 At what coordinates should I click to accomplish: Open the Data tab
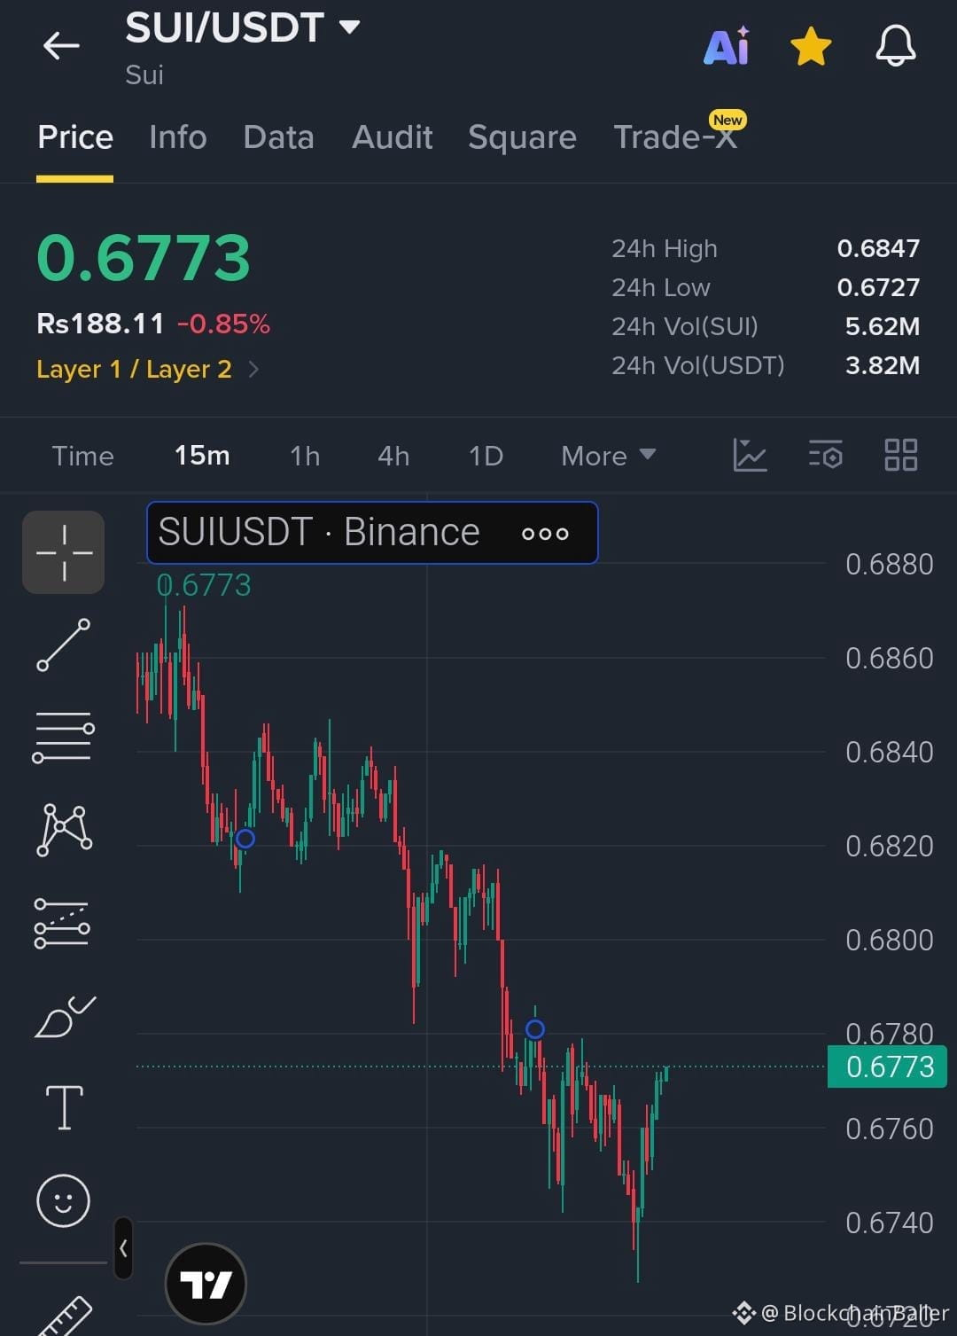pos(278,137)
